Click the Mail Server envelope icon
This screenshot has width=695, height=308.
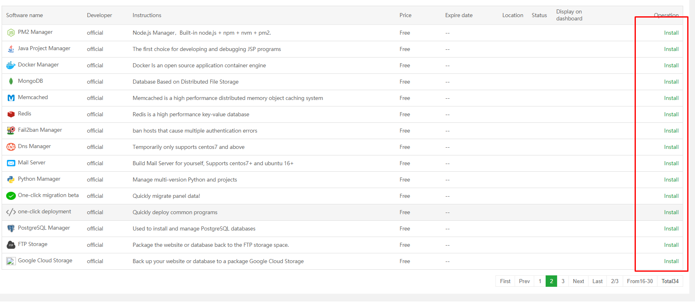tap(11, 163)
